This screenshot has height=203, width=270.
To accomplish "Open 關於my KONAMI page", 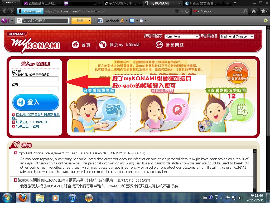I will point(120,45).
